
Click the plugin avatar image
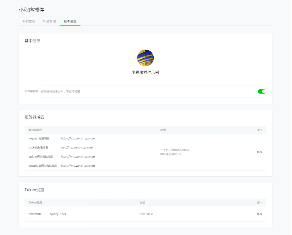[145, 58]
